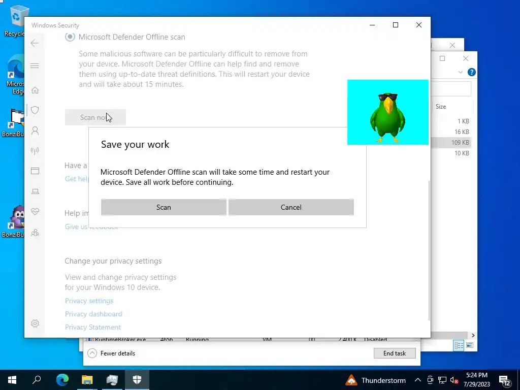520x390 pixels.
Task: Open the Recycle Bin desktop icon
Action: click(15, 20)
